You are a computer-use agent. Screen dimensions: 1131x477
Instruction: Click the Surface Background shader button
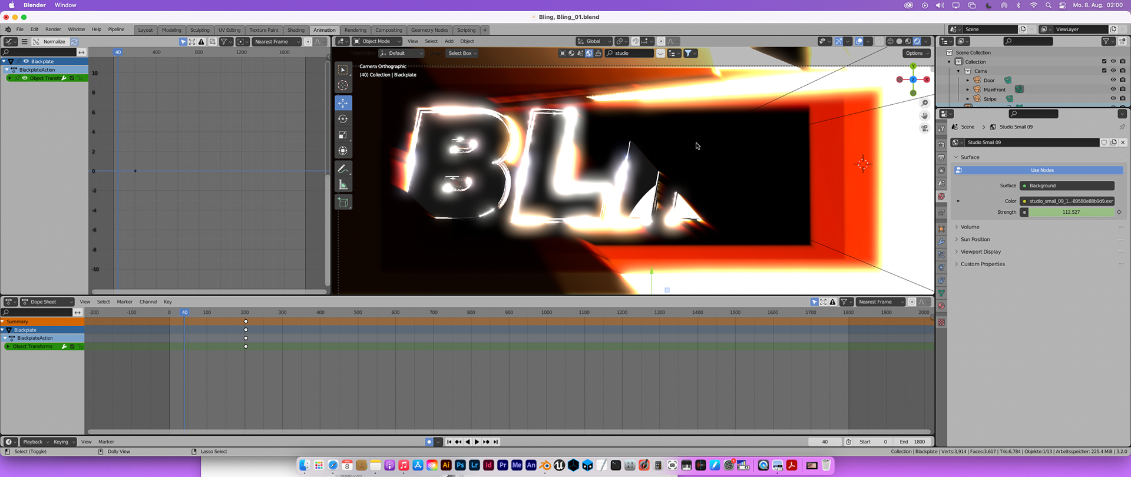coord(1067,186)
